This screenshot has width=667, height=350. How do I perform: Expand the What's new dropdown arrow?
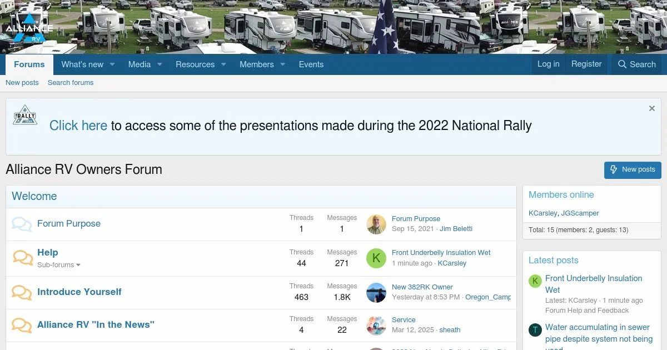112,64
